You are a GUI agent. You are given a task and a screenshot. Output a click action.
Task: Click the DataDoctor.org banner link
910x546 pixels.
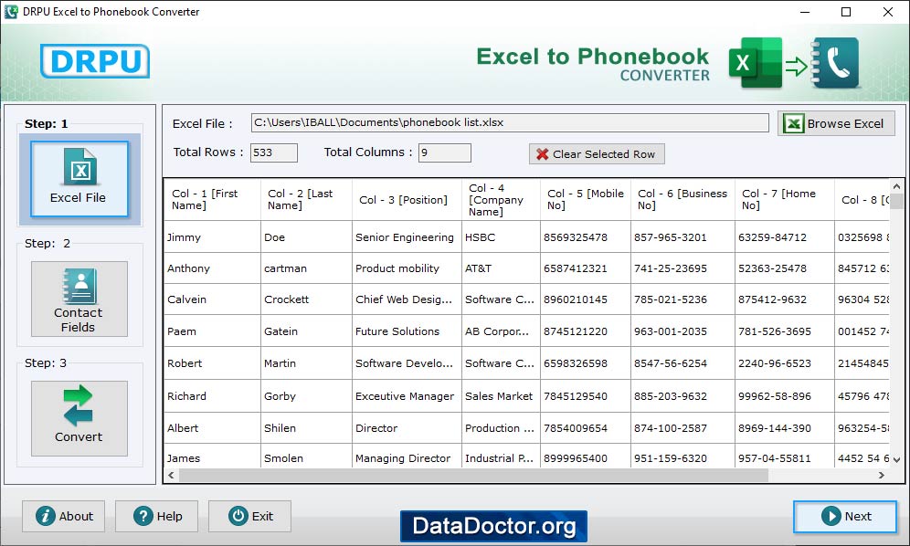(494, 526)
